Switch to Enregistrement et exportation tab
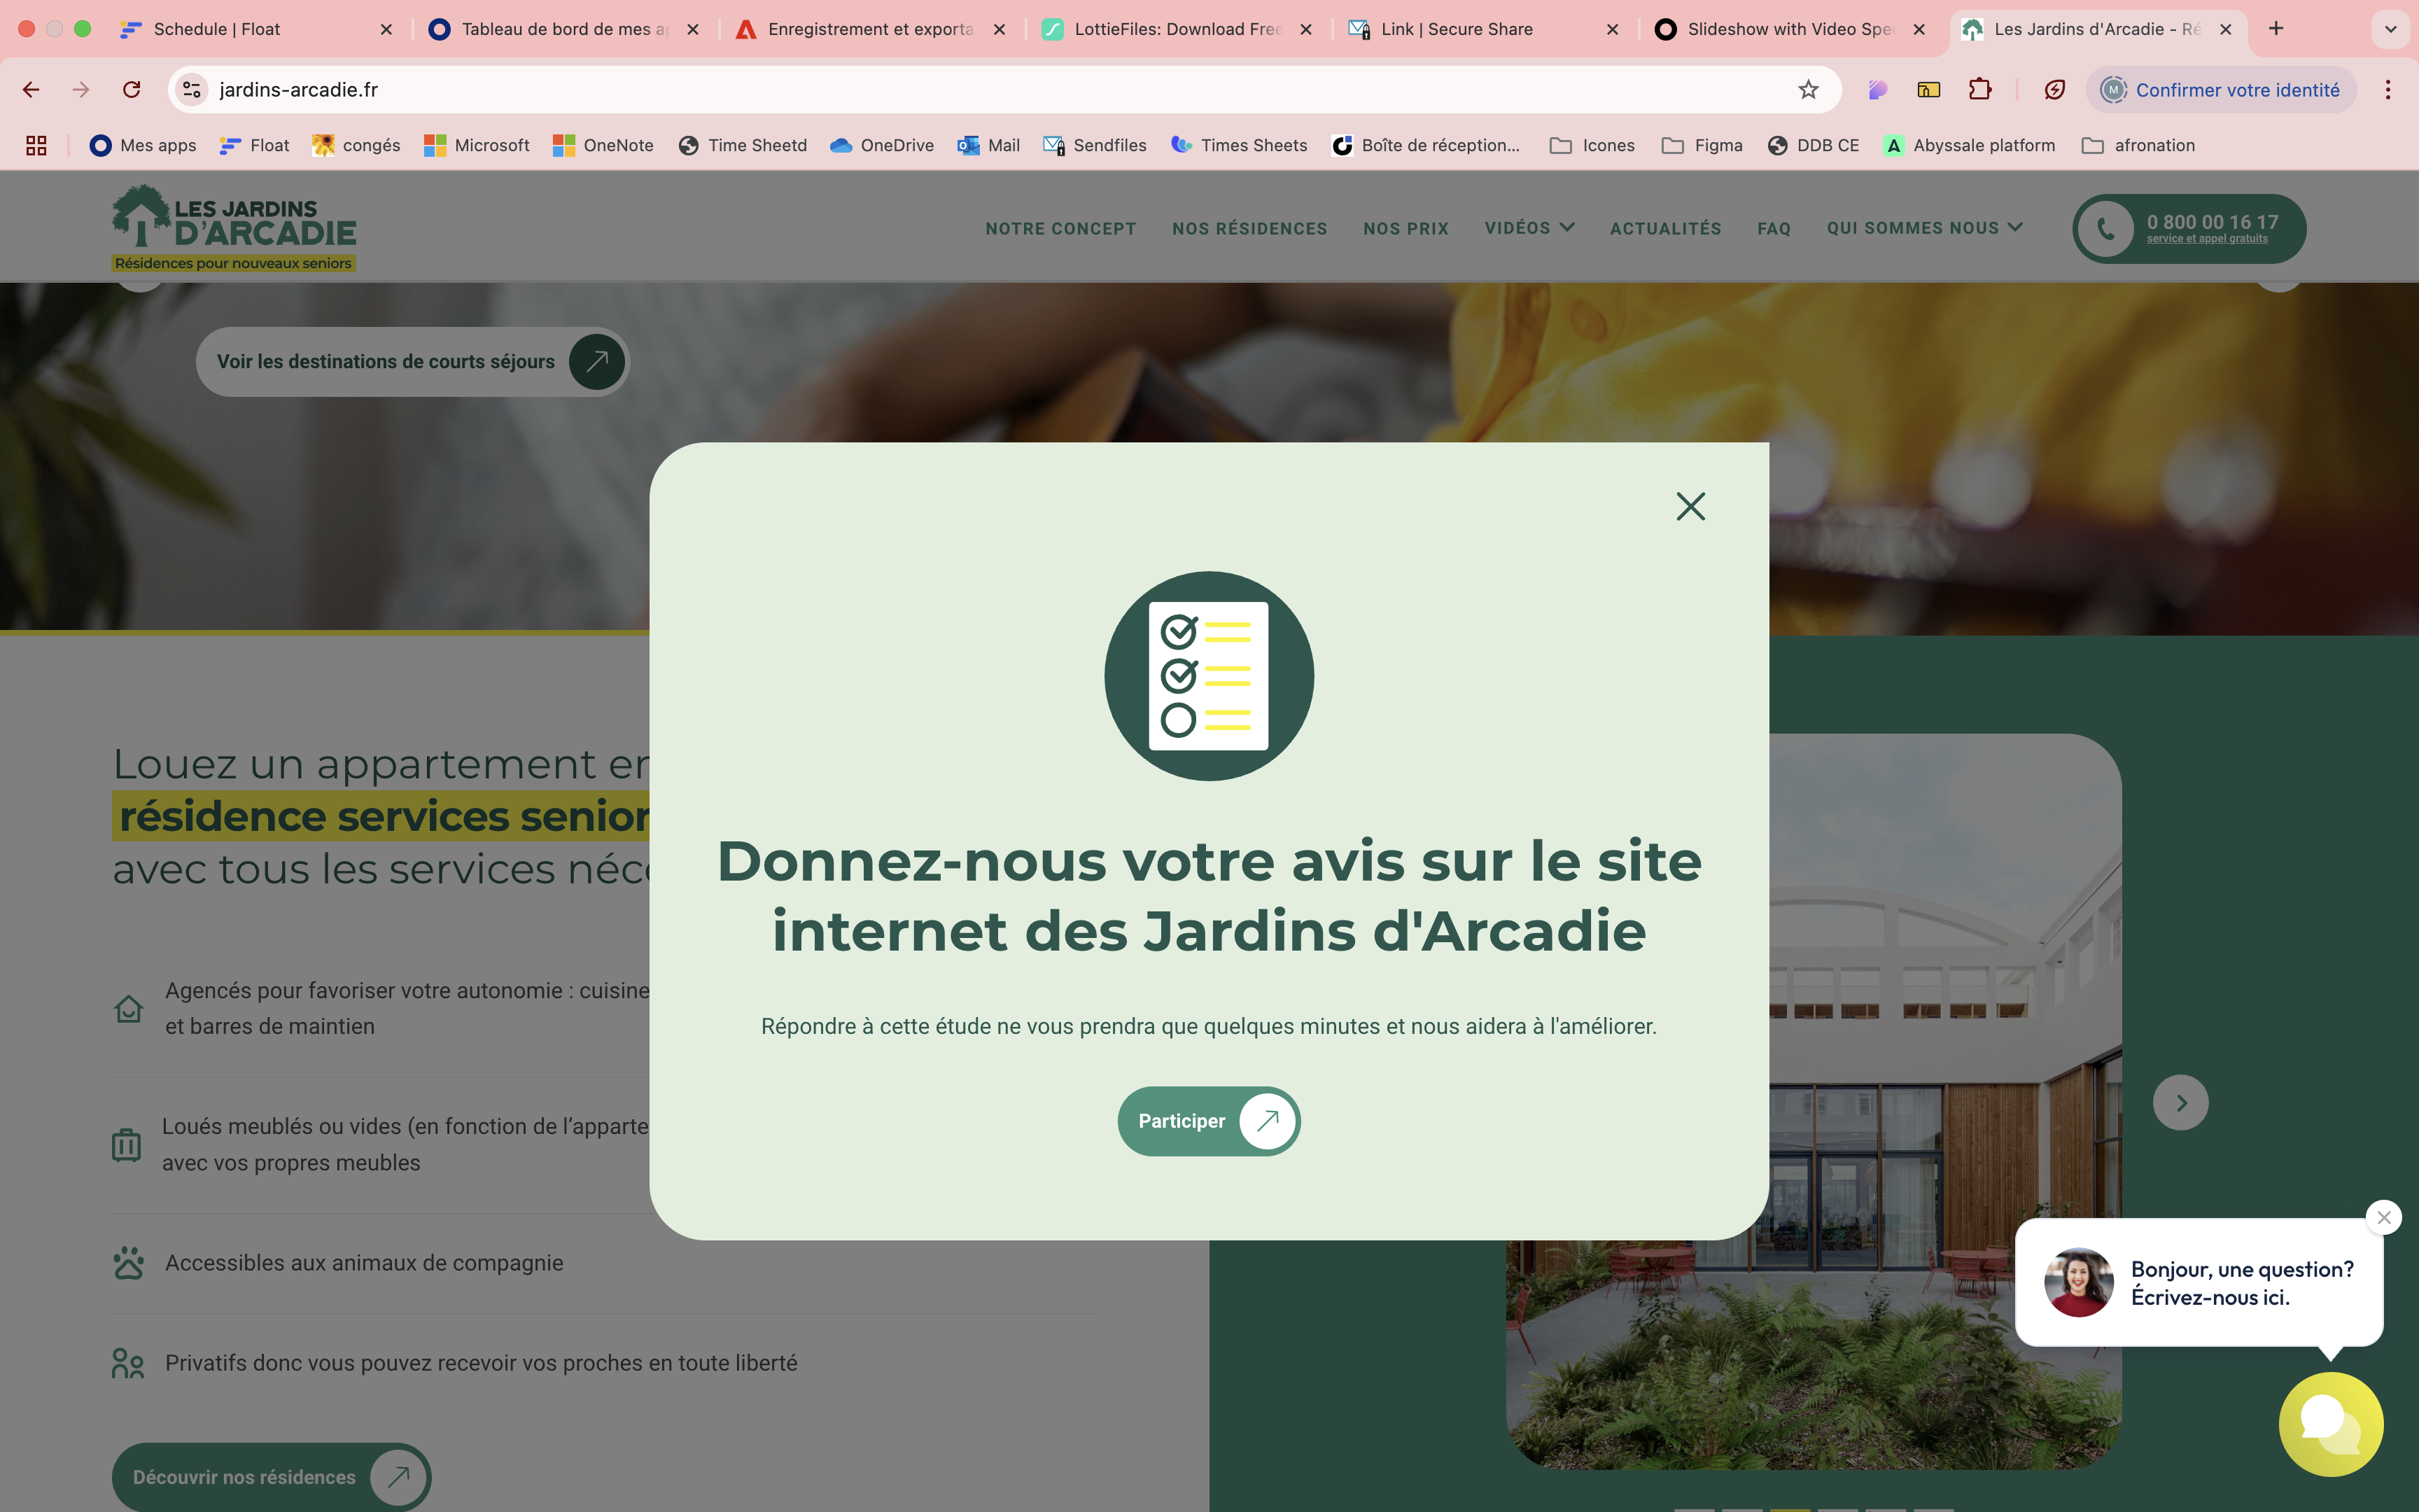 click(x=869, y=29)
